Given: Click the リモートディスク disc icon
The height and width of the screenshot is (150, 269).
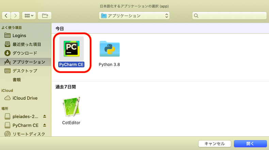Looking at the screenshot, I should click(7, 134).
